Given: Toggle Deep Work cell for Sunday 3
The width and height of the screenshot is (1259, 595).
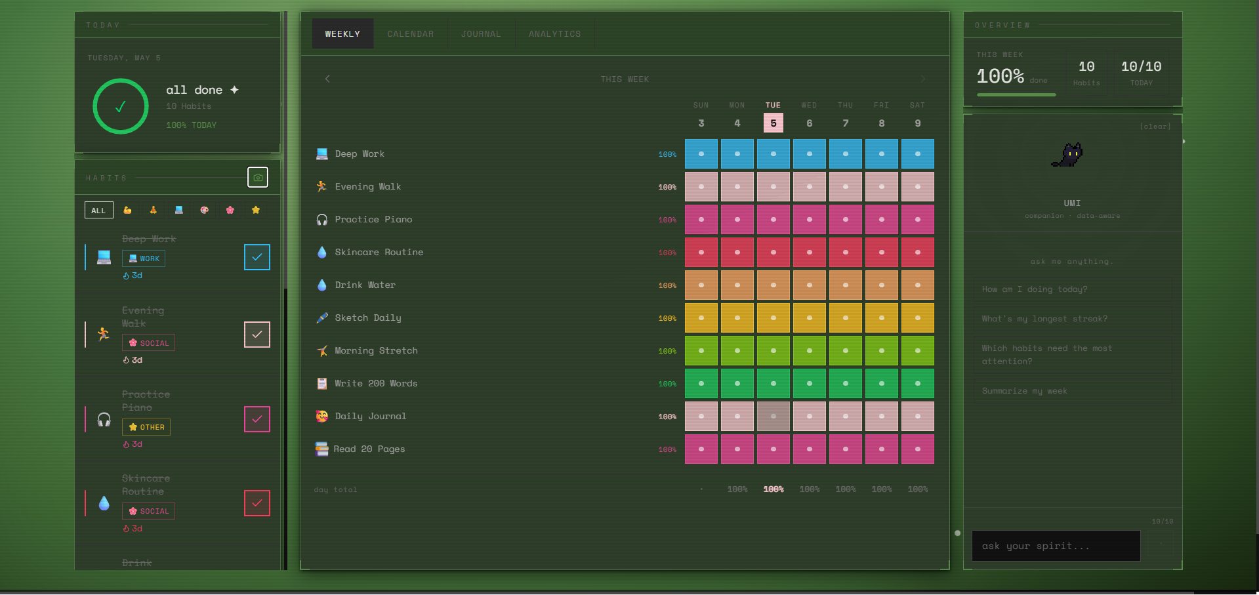Looking at the screenshot, I should pos(701,154).
